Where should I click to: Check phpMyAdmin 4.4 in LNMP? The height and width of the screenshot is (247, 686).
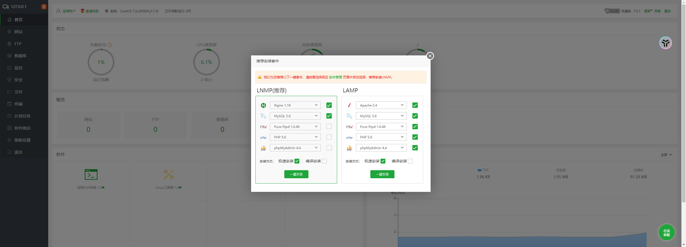click(329, 148)
